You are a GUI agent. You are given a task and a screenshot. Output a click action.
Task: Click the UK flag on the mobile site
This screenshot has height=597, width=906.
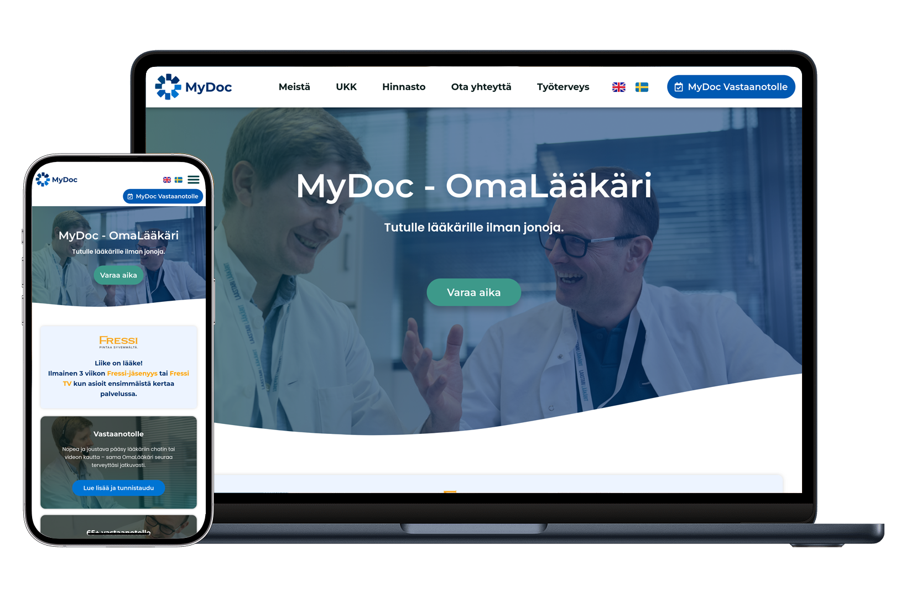[x=166, y=180]
